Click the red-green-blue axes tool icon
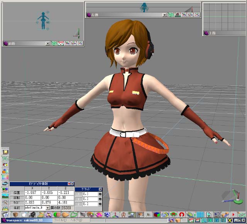This screenshot has height=224, width=247. tap(115, 215)
